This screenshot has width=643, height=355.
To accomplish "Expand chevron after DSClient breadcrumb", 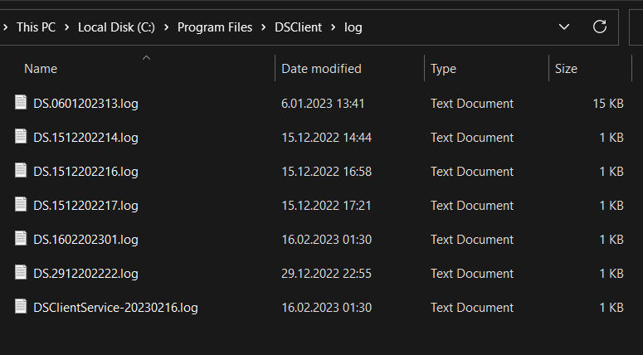I will (334, 27).
